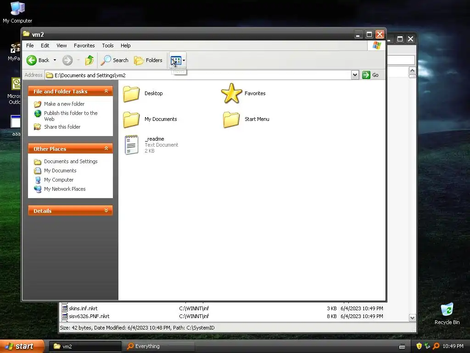The width and height of the screenshot is (470, 353).
Task: Open My Computer desktop icon
Action: point(17,12)
